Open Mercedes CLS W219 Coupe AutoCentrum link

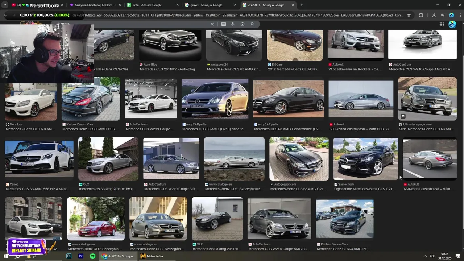pyautogui.click(x=150, y=129)
